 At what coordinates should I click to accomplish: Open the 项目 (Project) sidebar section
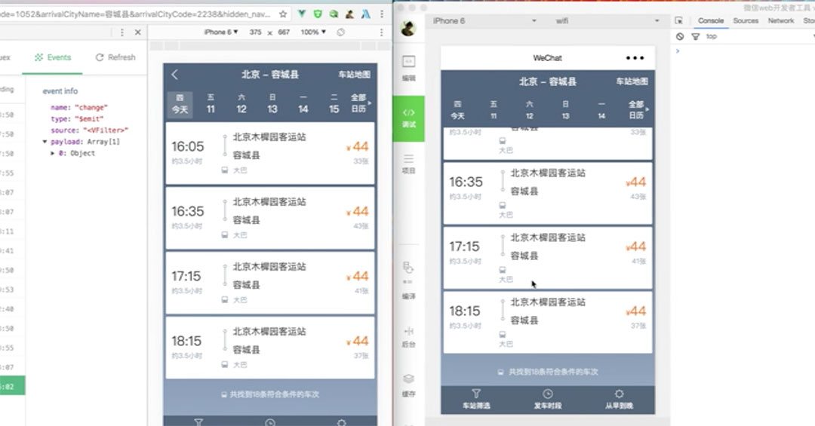click(408, 164)
